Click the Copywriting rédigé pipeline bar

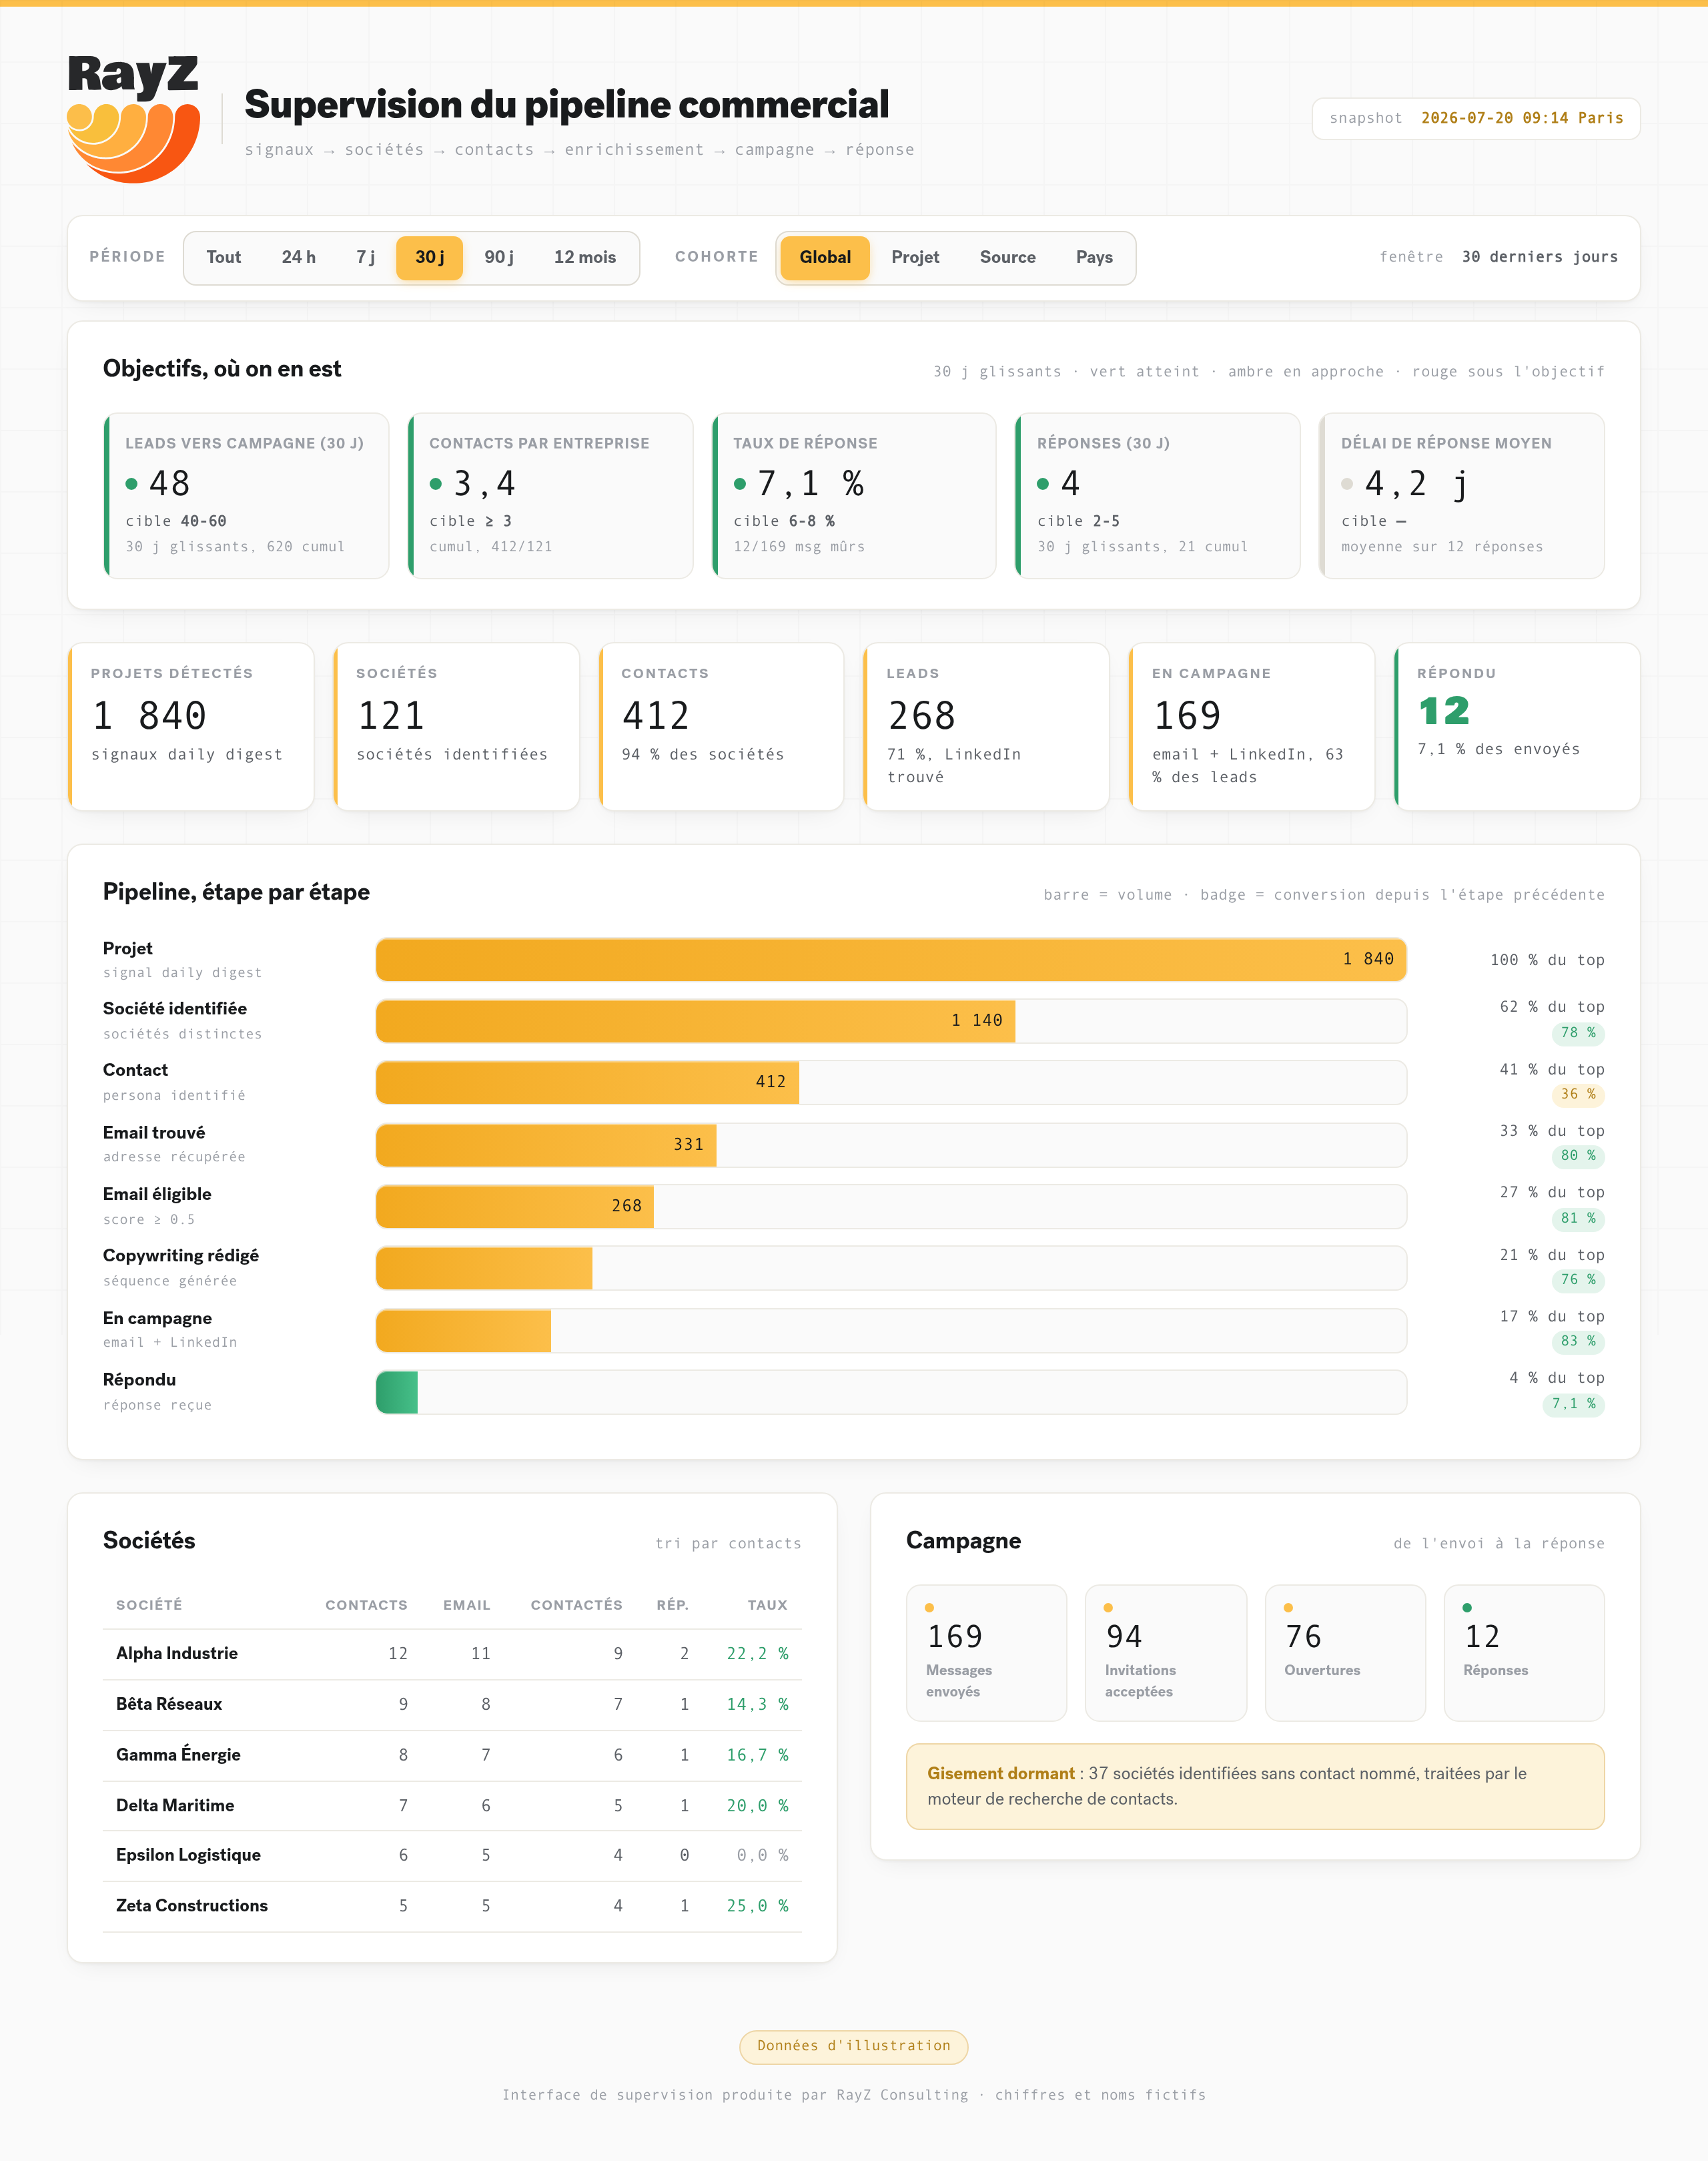click(484, 1267)
